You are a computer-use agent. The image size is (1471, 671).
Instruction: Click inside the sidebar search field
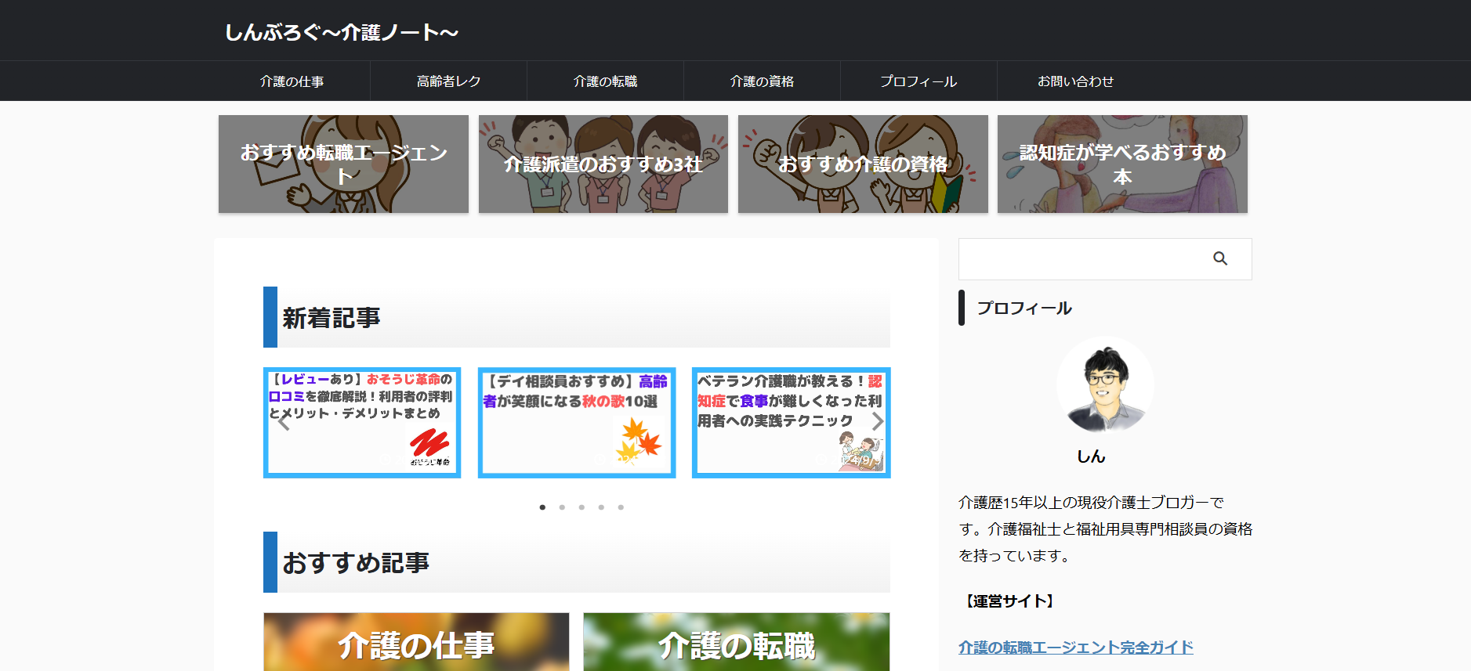(x=1082, y=259)
